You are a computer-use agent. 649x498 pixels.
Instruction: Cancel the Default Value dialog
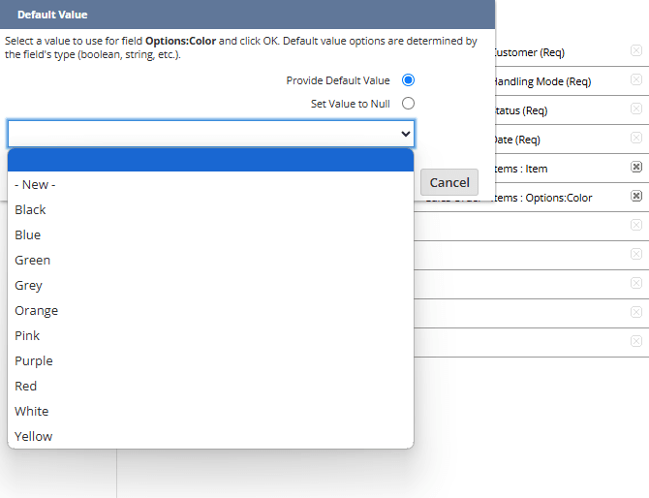[x=449, y=182]
